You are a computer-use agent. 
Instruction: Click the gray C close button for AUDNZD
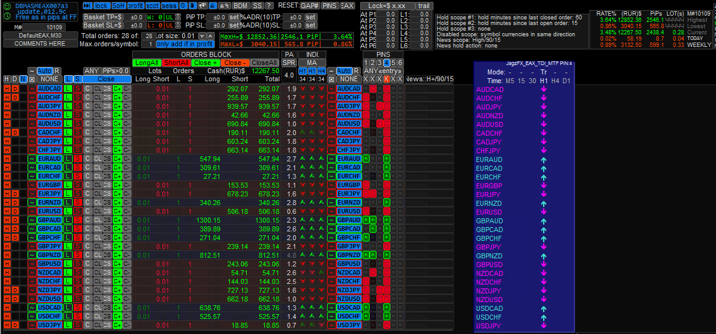pyautogui.click(x=87, y=114)
